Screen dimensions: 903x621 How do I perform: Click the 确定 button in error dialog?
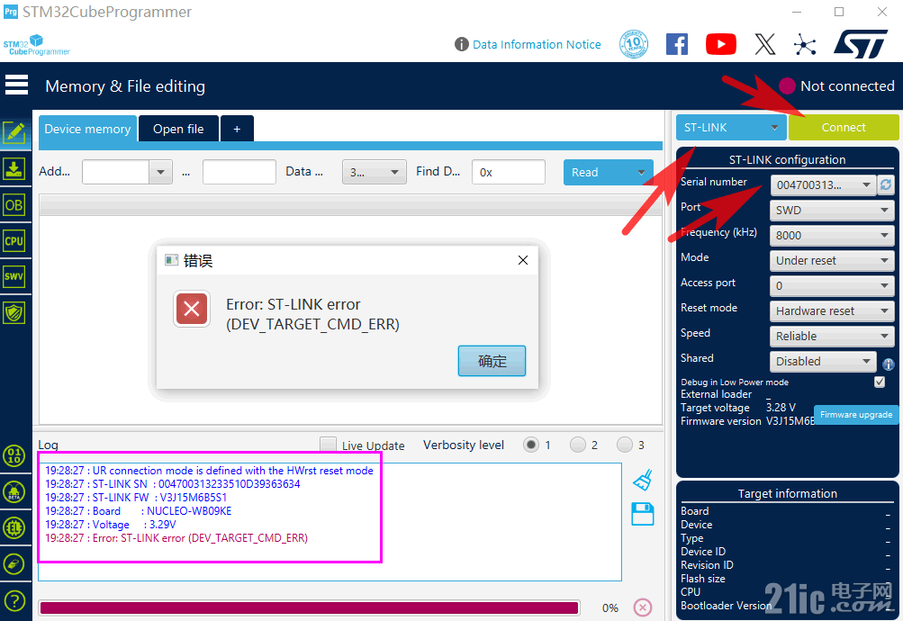492,361
